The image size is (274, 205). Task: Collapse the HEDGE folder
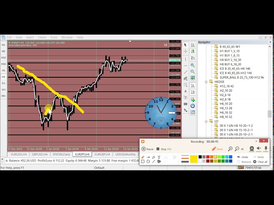pos(206,82)
